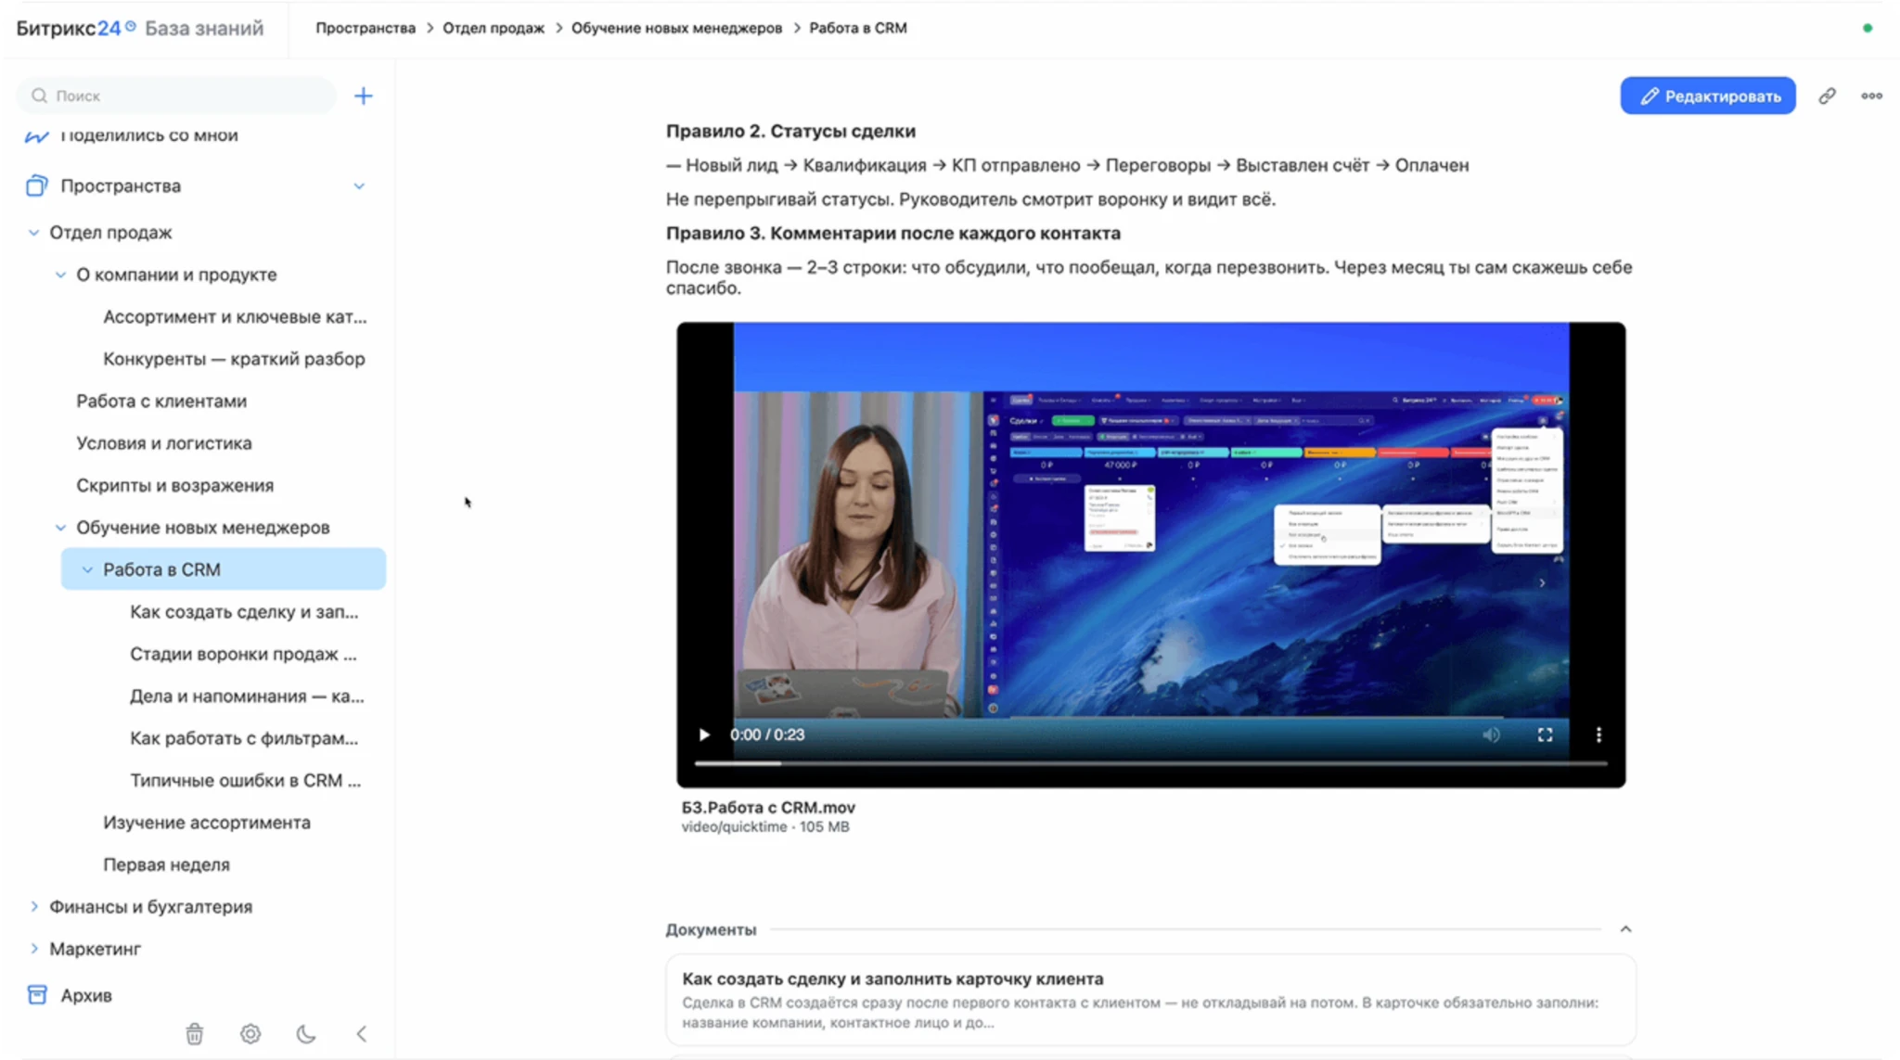Click the plus icon to add a page
Image resolution: width=1900 pixels, height=1060 pixels.
coord(363,96)
